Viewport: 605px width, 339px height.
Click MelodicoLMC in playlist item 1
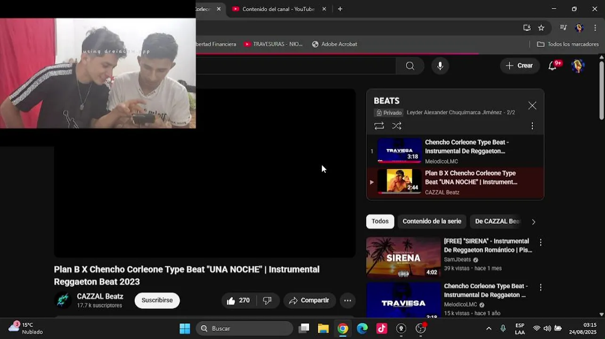click(441, 161)
